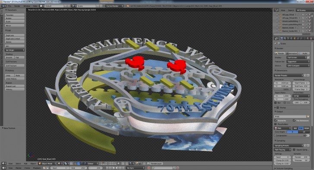
Task: Click the Audio render button
Action: [x=304, y=54]
